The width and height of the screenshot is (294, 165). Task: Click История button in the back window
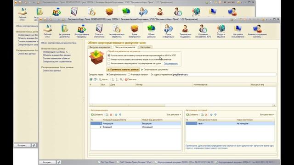point(23,145)
